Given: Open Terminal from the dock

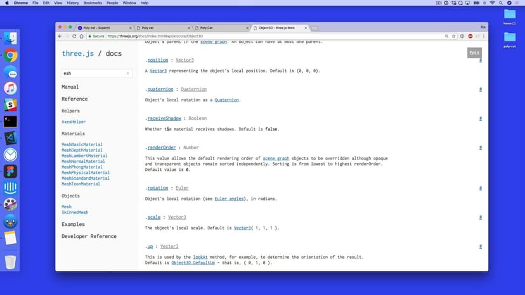Looking at the screenshot, I should point(10,122).
